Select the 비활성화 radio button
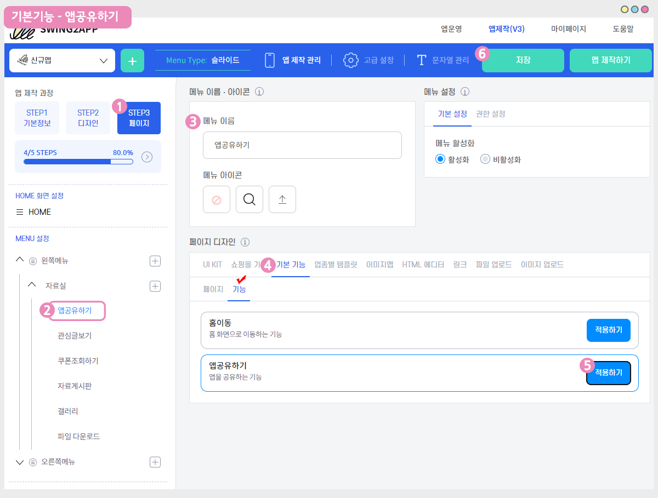Screen dimensions: 658x498 tap(485, 159)
